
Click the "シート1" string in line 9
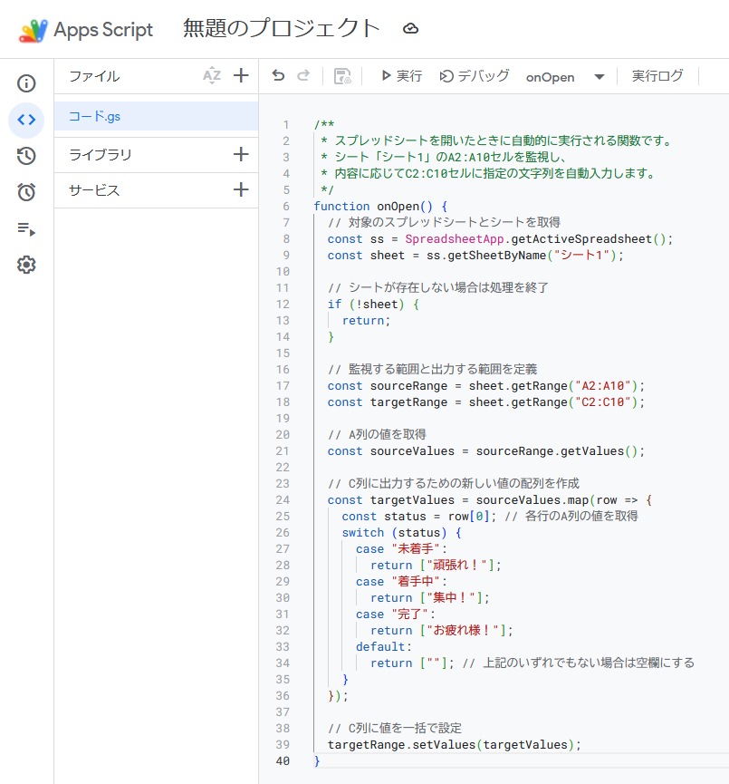pos(584,256)
